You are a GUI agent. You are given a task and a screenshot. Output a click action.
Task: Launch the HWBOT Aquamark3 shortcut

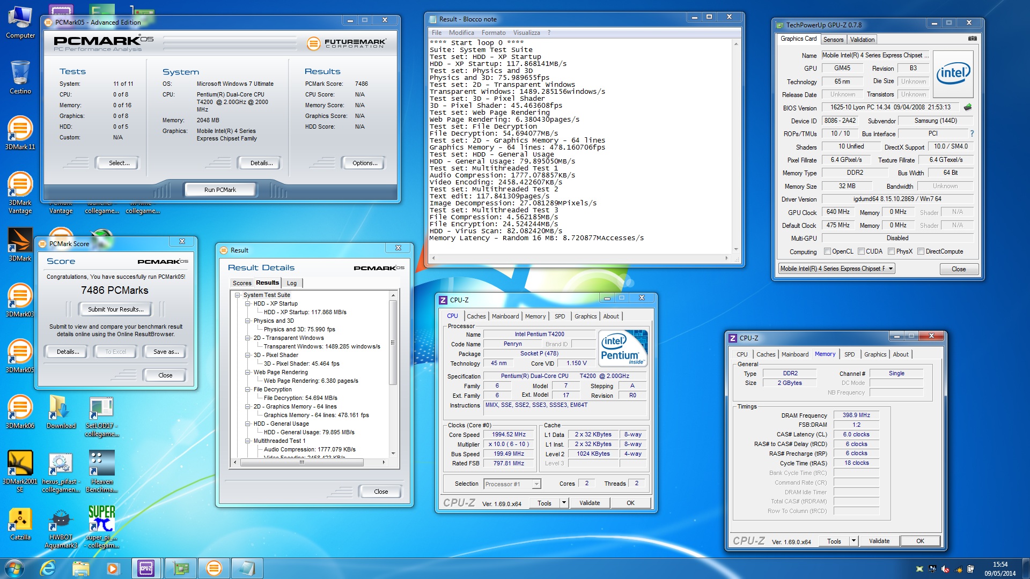61,527
